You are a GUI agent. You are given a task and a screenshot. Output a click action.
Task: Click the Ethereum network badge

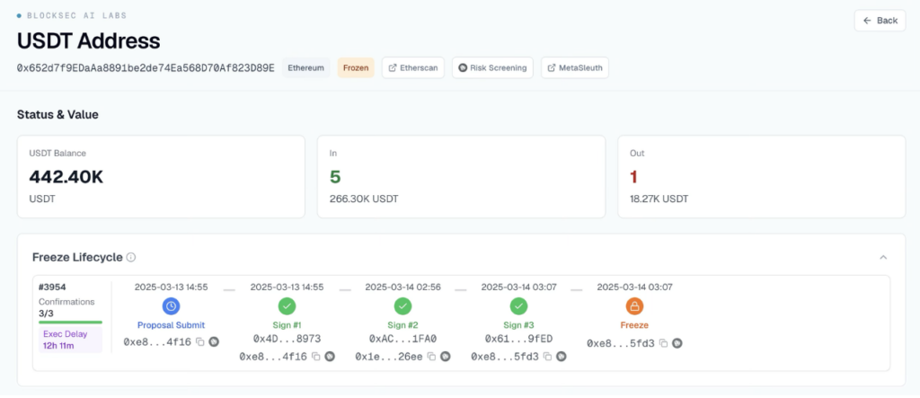tap(305, 67)
